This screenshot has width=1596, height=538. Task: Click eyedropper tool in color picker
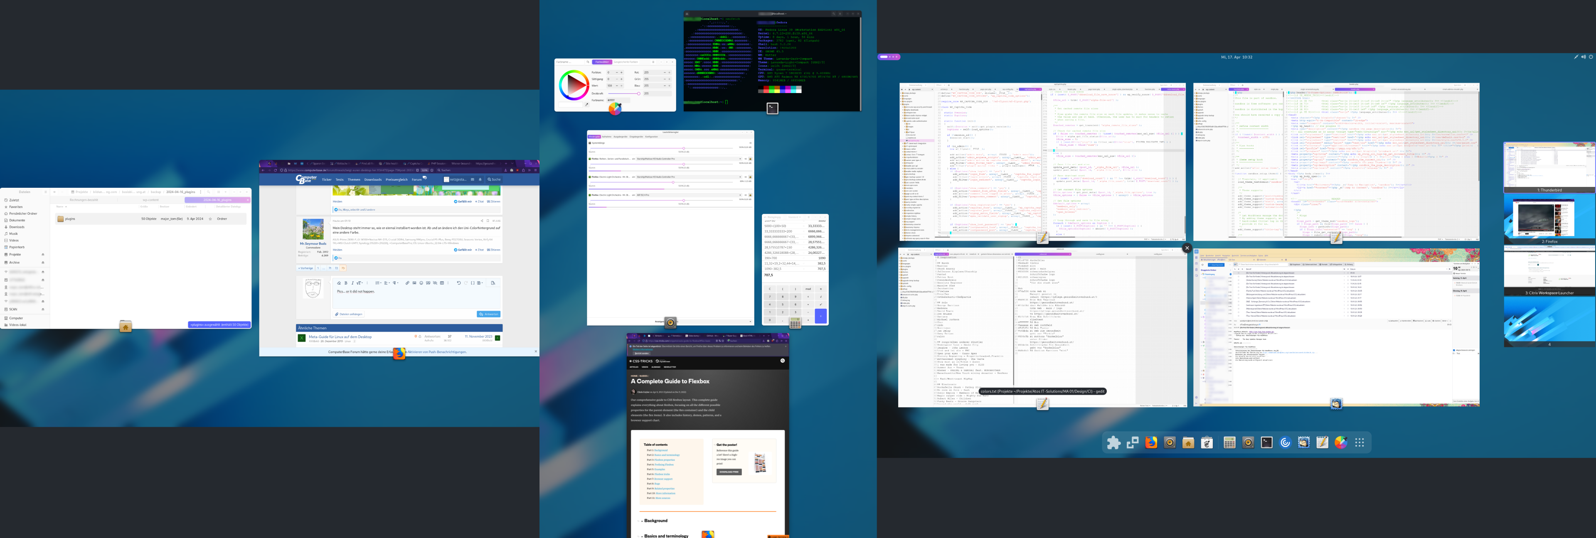[x=587, y=105]
